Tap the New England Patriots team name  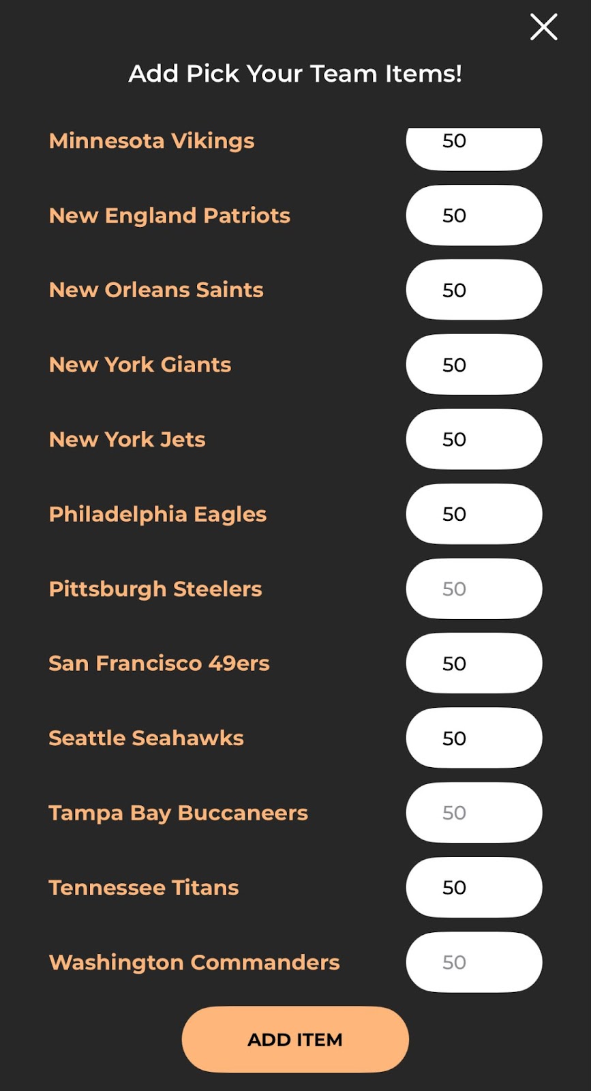[x=169, y=215]
